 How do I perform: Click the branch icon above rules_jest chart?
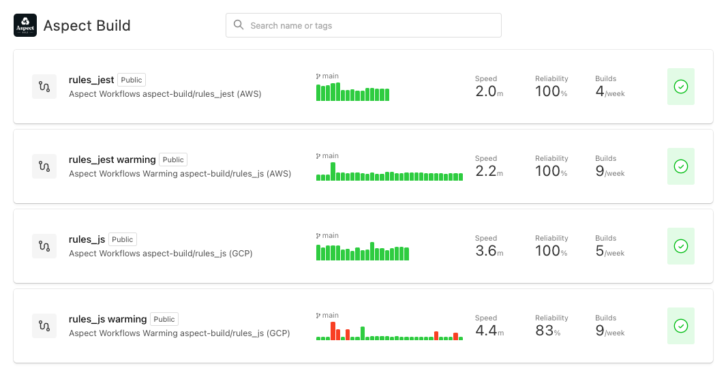318,76
